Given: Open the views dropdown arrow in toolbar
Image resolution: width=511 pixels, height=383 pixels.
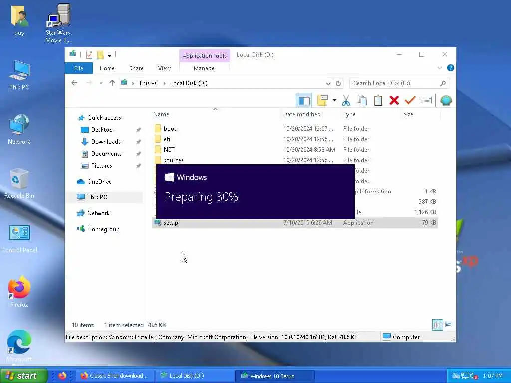Looking at the screenshot, I should [x=334, y=100].
